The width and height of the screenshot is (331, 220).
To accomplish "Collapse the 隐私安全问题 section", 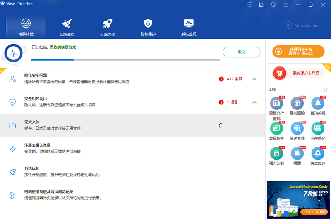I will 254,79.
